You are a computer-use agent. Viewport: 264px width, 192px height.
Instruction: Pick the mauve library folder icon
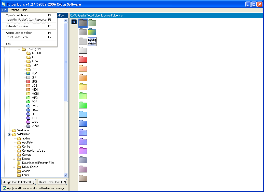[83, 169]
